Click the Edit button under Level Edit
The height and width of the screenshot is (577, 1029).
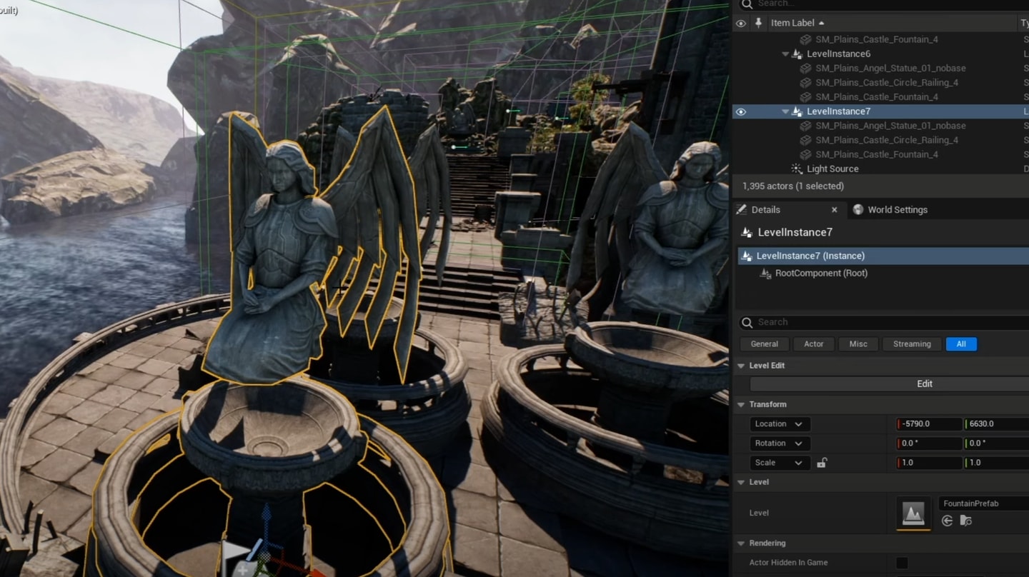coord(925,383)
